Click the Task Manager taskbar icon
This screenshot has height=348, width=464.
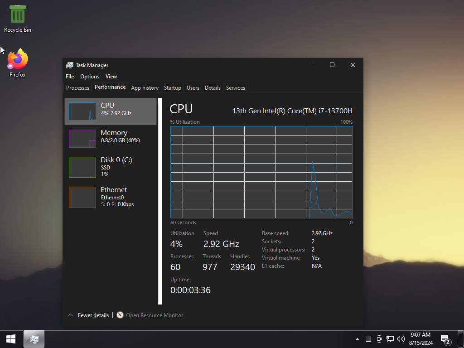coord(34,339)
